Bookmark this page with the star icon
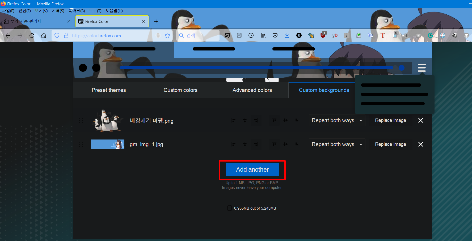472x241 pixels. [167, 36]
